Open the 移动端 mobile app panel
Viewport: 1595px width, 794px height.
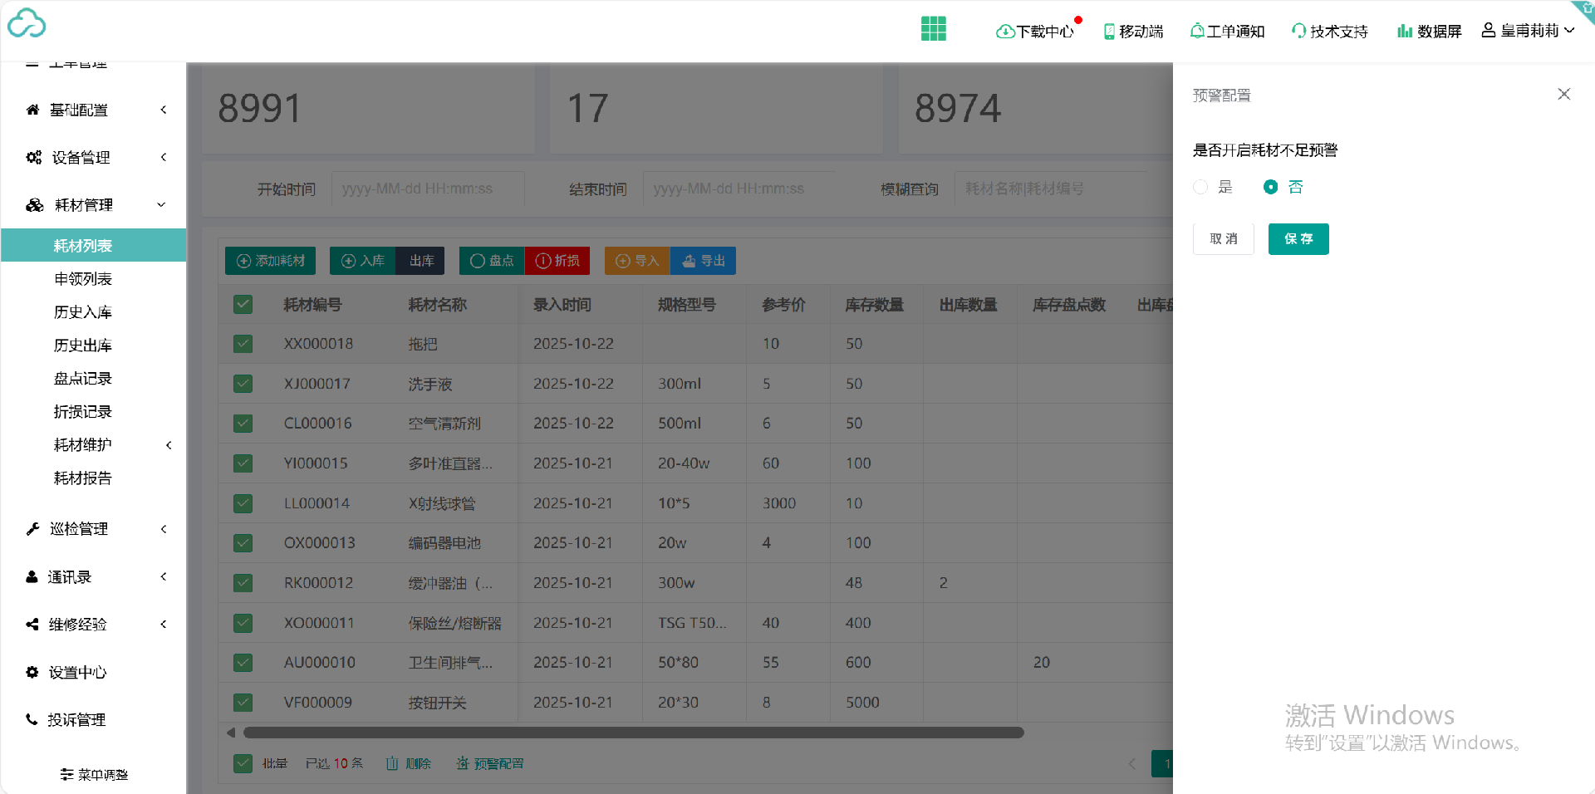coord(1133,31)
